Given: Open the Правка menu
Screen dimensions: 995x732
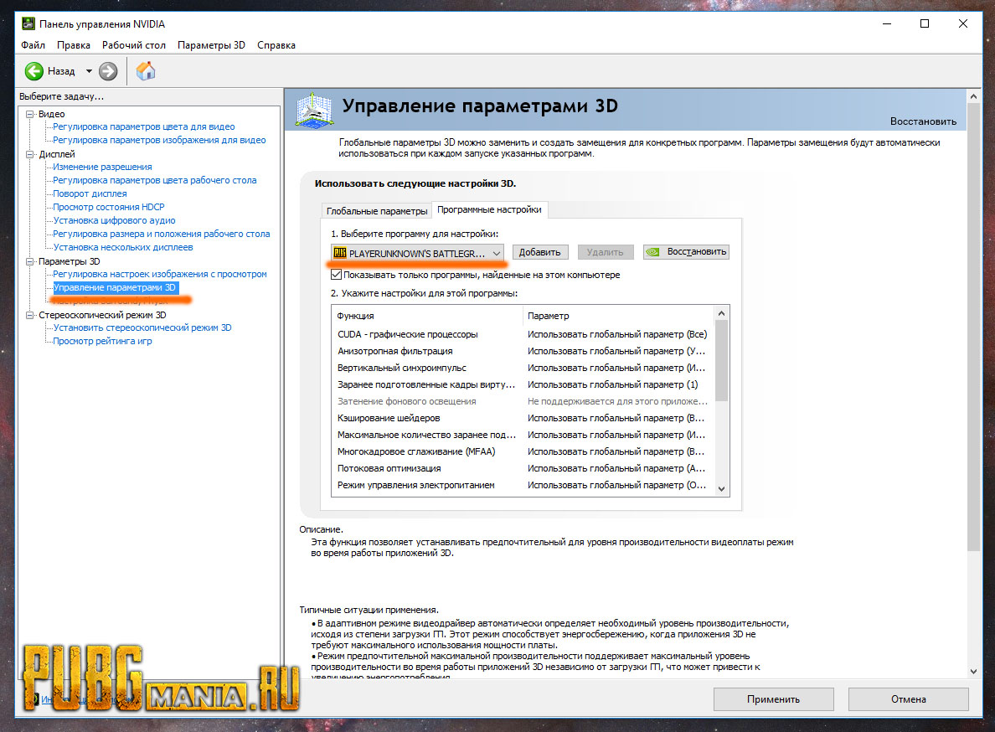Looking at the screenshot, I should point(74,45).
